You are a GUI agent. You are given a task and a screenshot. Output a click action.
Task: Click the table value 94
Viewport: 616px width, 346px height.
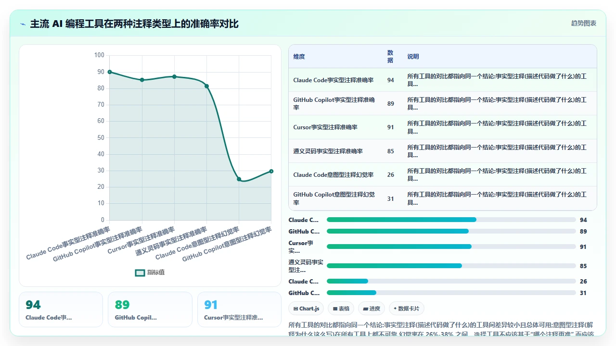pyautogui.click(x=390, y=80)
